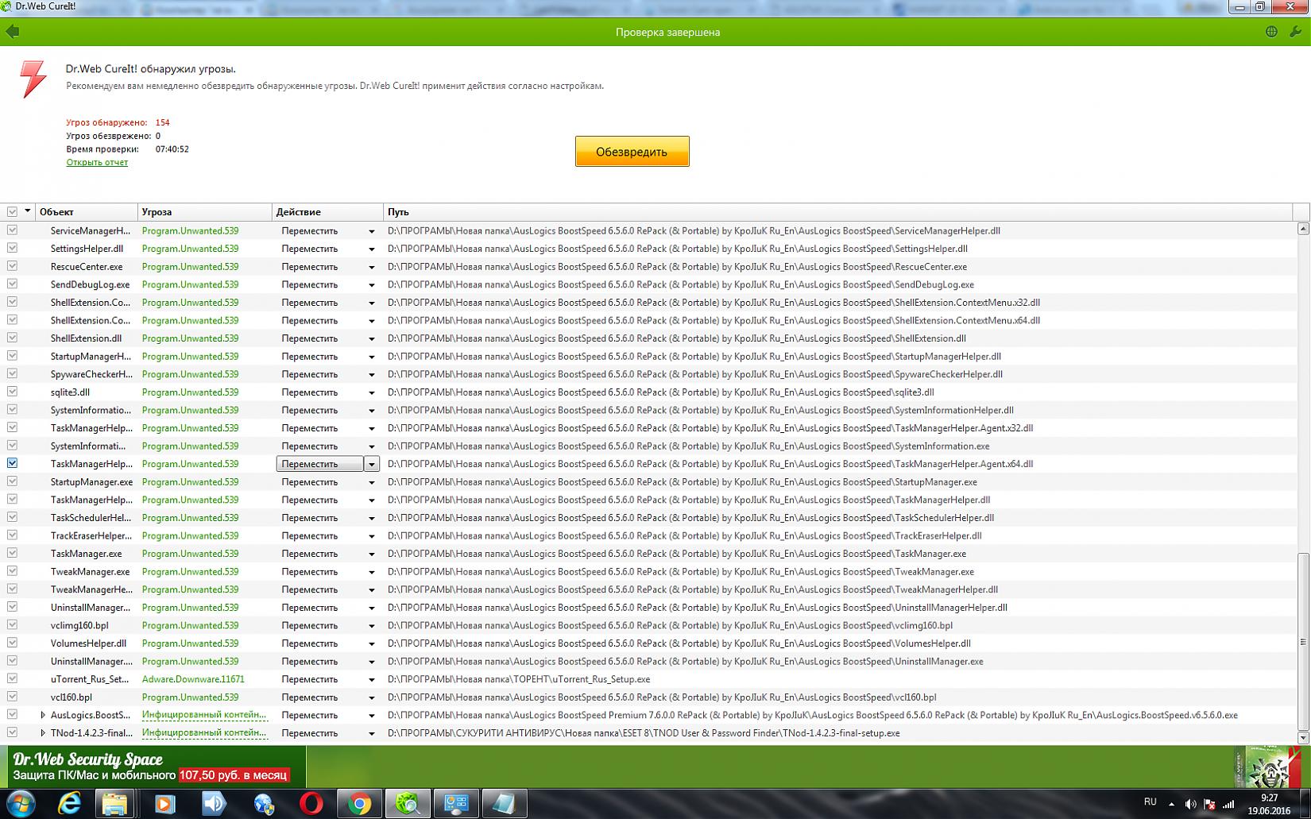Click the threat list scrollbar up arrow

pos(1303,229)
